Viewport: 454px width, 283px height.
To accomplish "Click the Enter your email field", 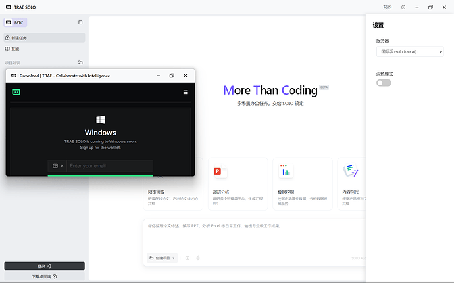I will 110,166.
